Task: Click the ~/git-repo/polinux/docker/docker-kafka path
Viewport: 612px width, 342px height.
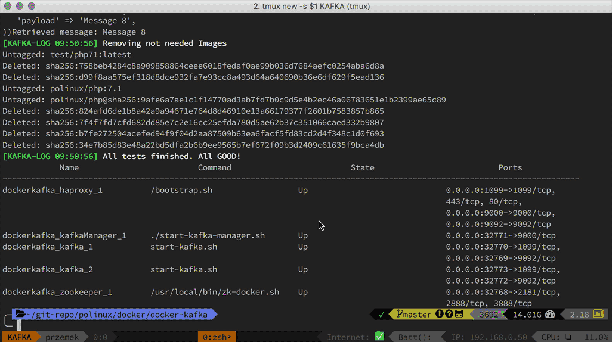Action: point(117,315)
